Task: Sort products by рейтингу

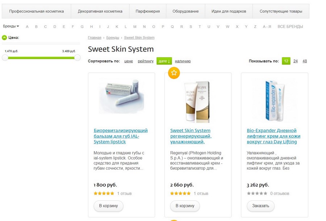Action: 146,61
